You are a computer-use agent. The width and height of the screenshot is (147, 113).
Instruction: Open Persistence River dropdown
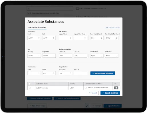49,73
